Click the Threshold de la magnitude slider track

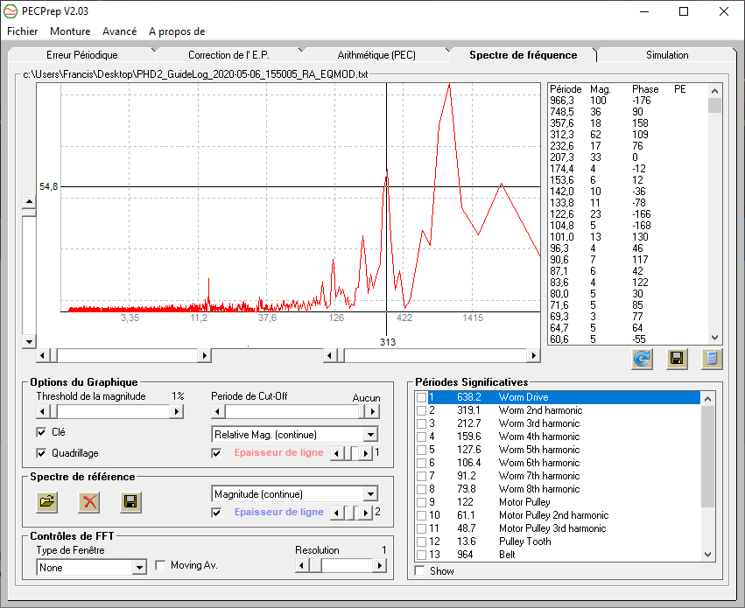(x=109, y=411)
